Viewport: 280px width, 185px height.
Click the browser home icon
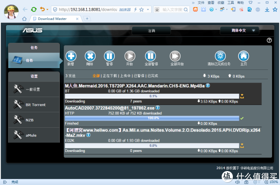coord(24,19)
